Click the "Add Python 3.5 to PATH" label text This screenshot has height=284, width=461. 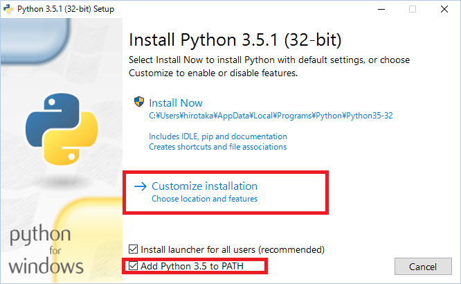point(192,266)
